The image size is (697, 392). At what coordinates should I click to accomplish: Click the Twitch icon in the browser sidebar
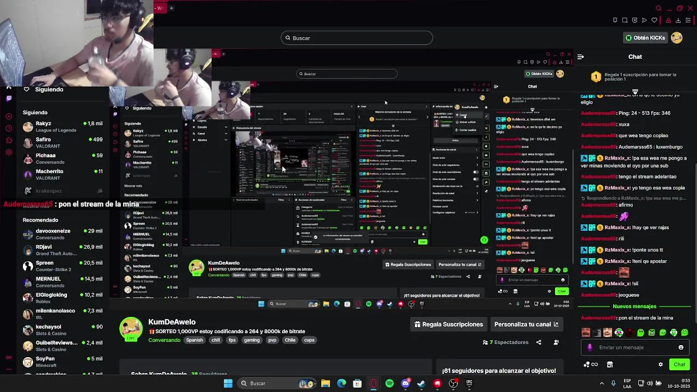9,99
